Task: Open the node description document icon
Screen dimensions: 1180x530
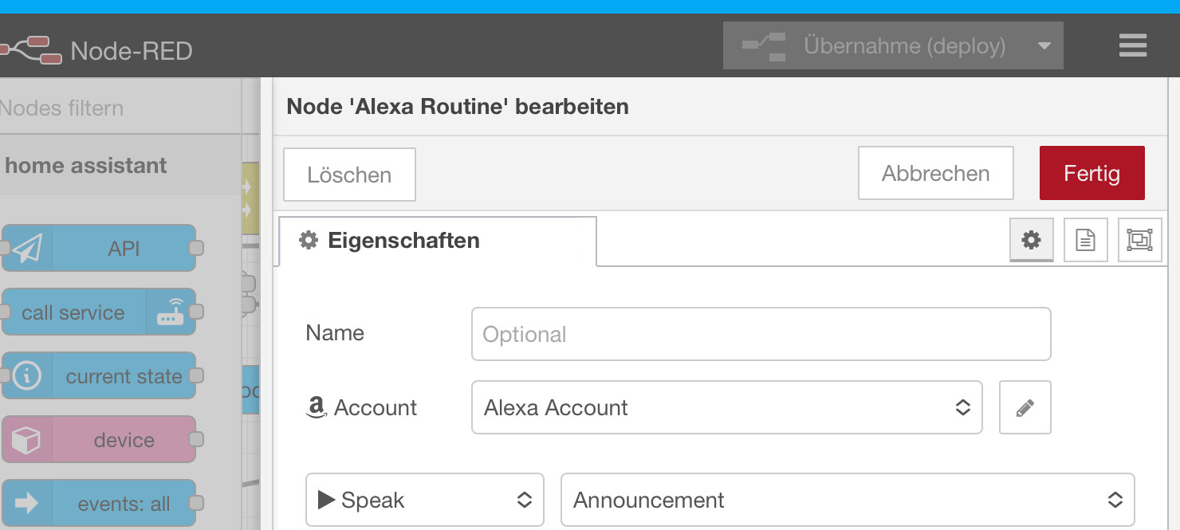Action: 1085,240
